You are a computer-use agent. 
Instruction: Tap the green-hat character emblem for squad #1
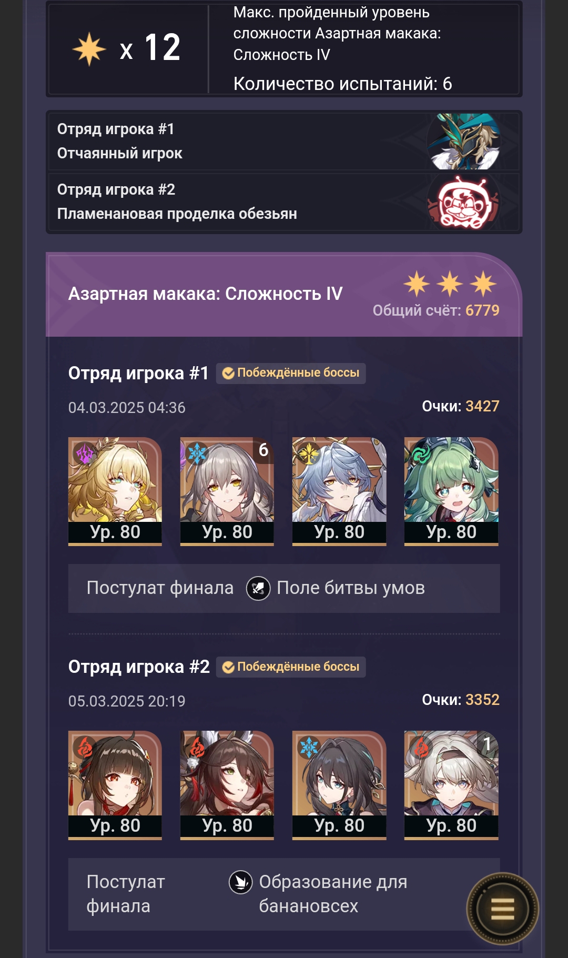pyautogui.click(x=463, y=142)
